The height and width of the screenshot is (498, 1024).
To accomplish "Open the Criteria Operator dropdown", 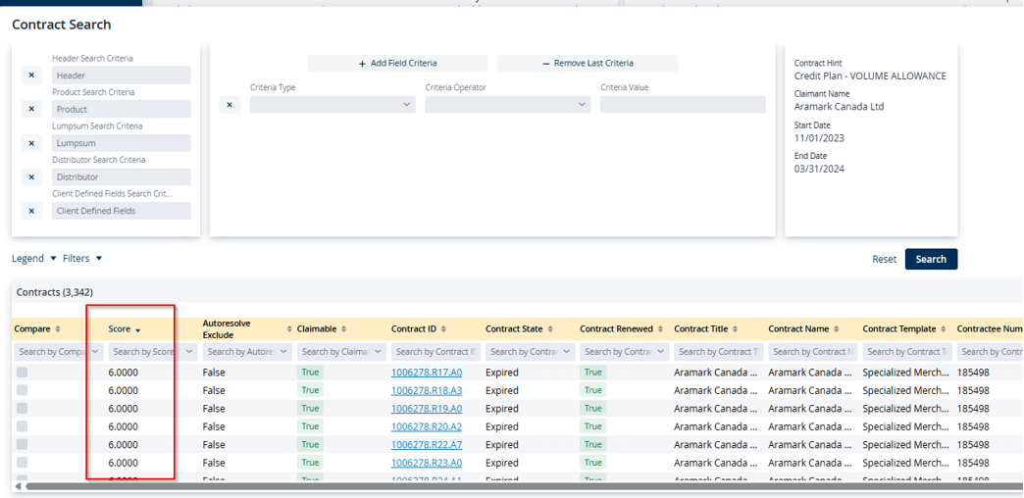I will click(507, 105).
